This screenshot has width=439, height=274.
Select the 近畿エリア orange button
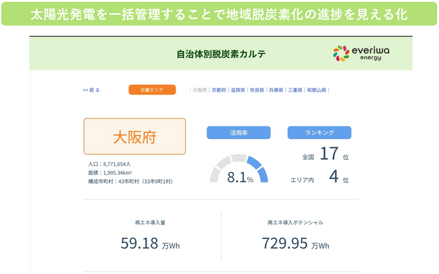(x=152, y=90)
